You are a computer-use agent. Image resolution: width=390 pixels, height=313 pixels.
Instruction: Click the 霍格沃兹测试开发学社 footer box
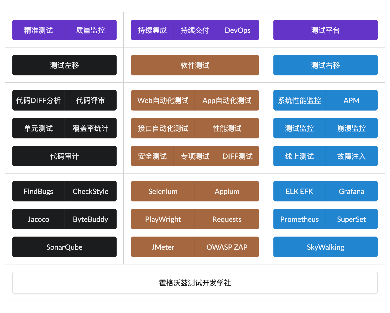click(195, 283)
